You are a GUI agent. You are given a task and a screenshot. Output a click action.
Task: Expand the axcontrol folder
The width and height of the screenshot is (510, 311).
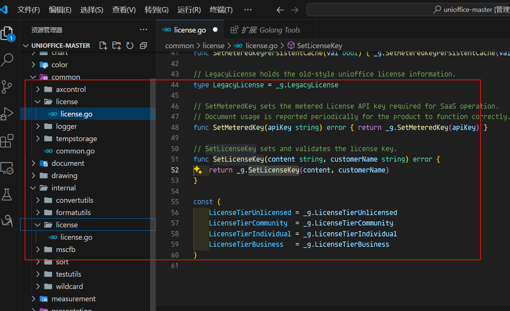pos(71,89)
